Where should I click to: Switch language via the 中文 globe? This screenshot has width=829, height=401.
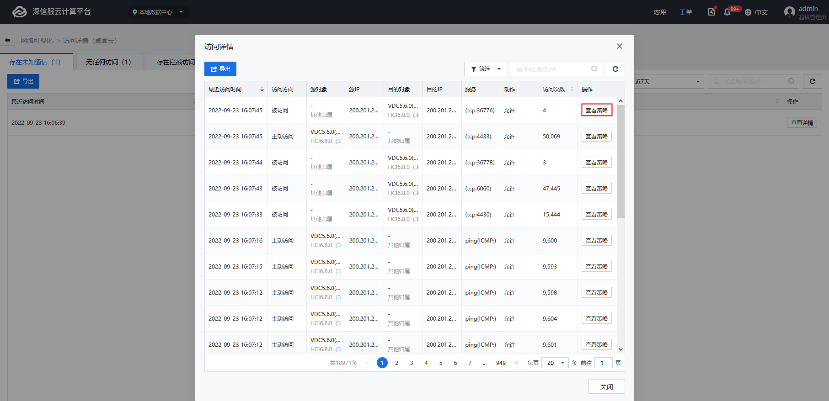[x=756, y=12]
